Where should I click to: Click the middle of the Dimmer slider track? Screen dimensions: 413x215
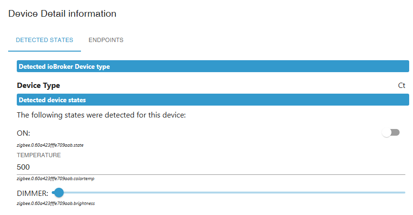point(229,193)
